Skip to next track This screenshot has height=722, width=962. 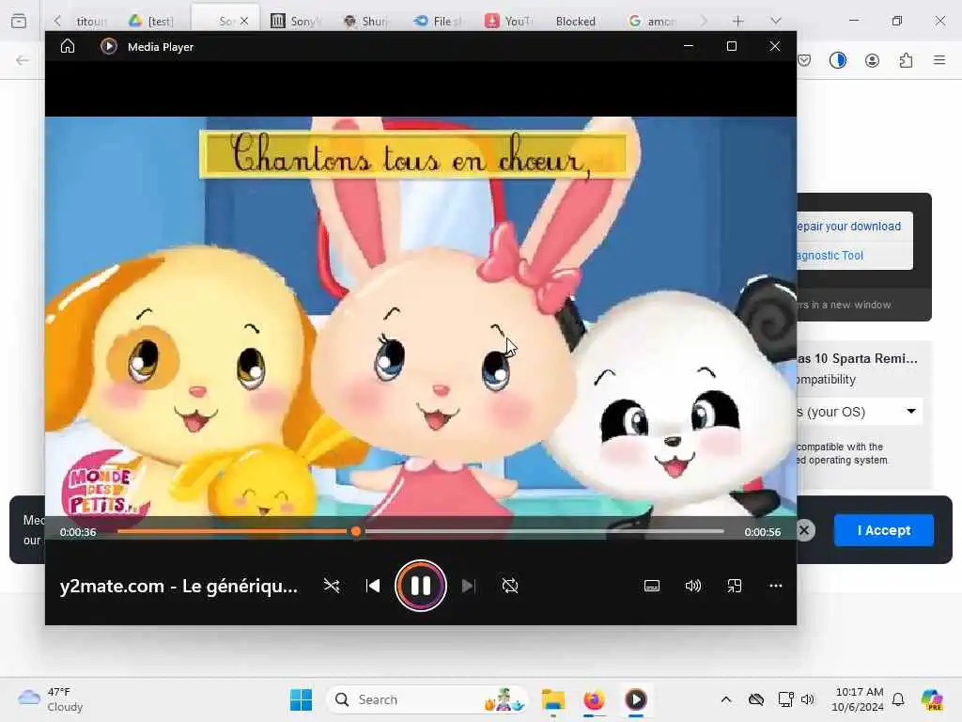click(x=468, y=586)
